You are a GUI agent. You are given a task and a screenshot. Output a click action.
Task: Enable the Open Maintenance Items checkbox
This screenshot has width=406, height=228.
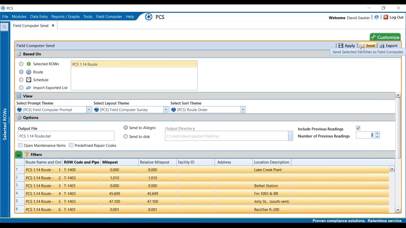20,145
